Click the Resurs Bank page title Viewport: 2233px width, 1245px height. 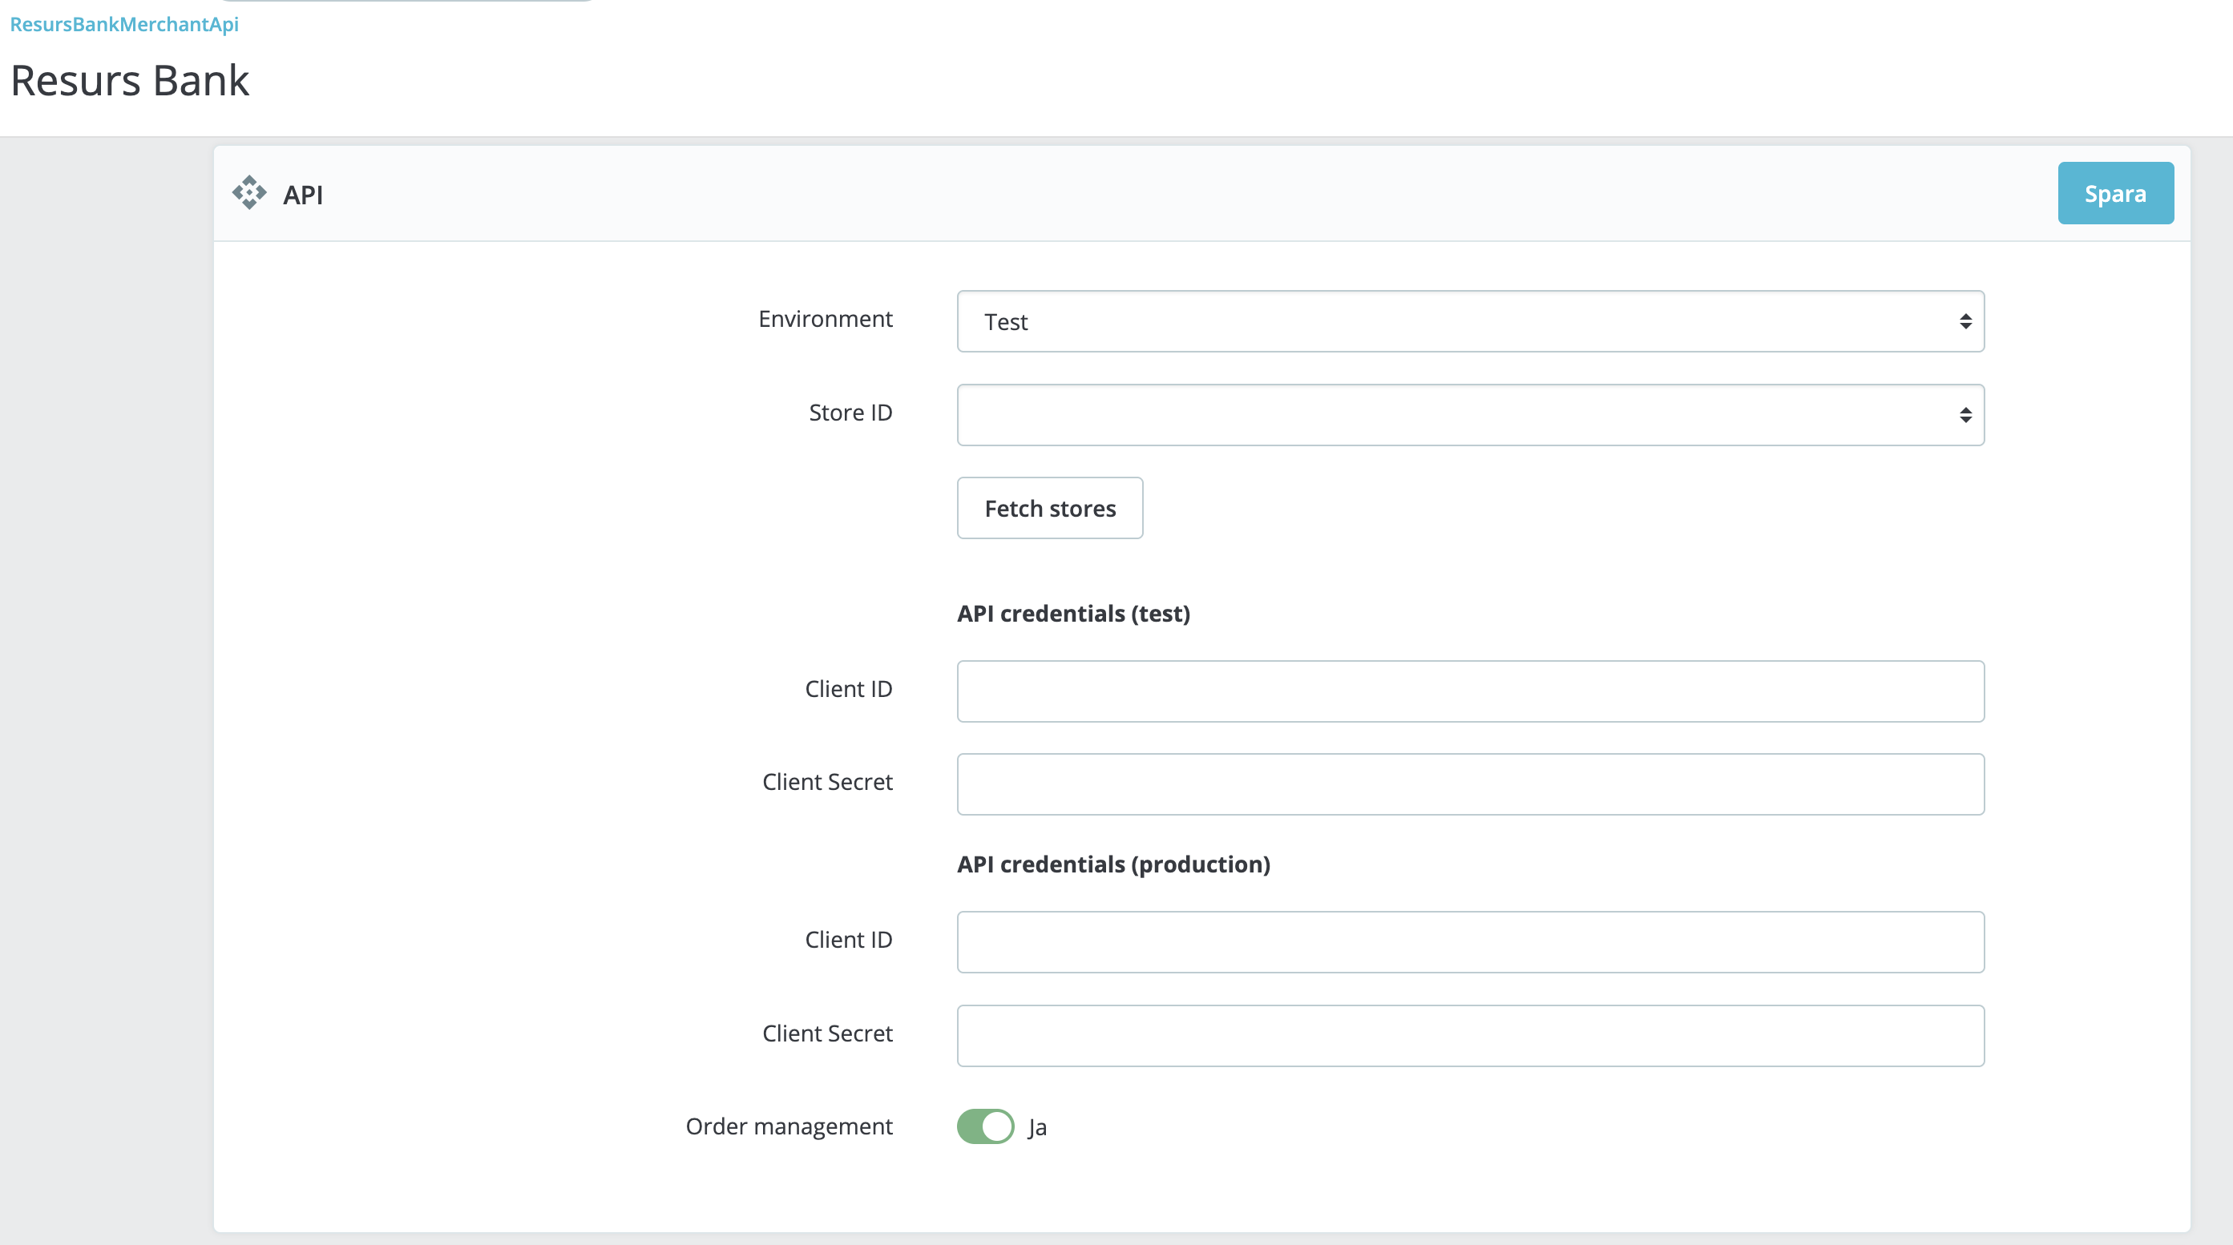[x=130, y=81]
